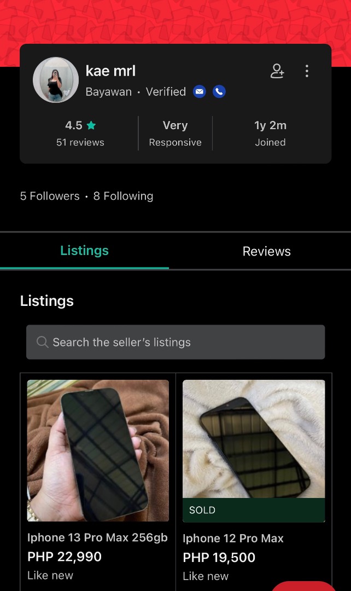Focus the seller's listings search field

[x=175, y=342]
